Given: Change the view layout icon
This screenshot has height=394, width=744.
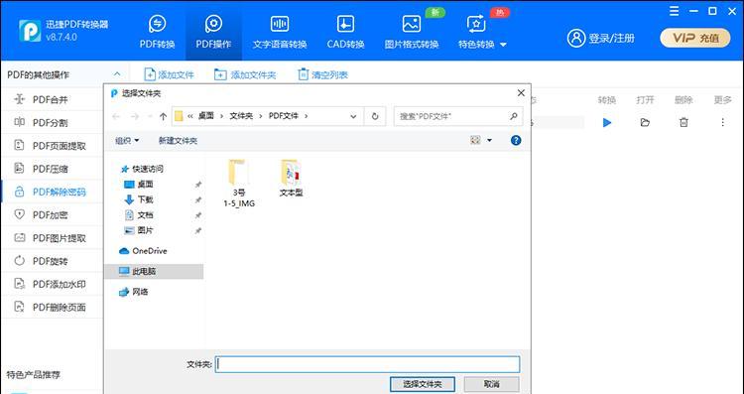Looking at the screenshot, I should click(x=475, y=140).
